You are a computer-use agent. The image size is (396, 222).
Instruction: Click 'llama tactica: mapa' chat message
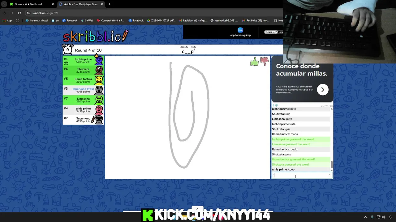pos(285,134)
